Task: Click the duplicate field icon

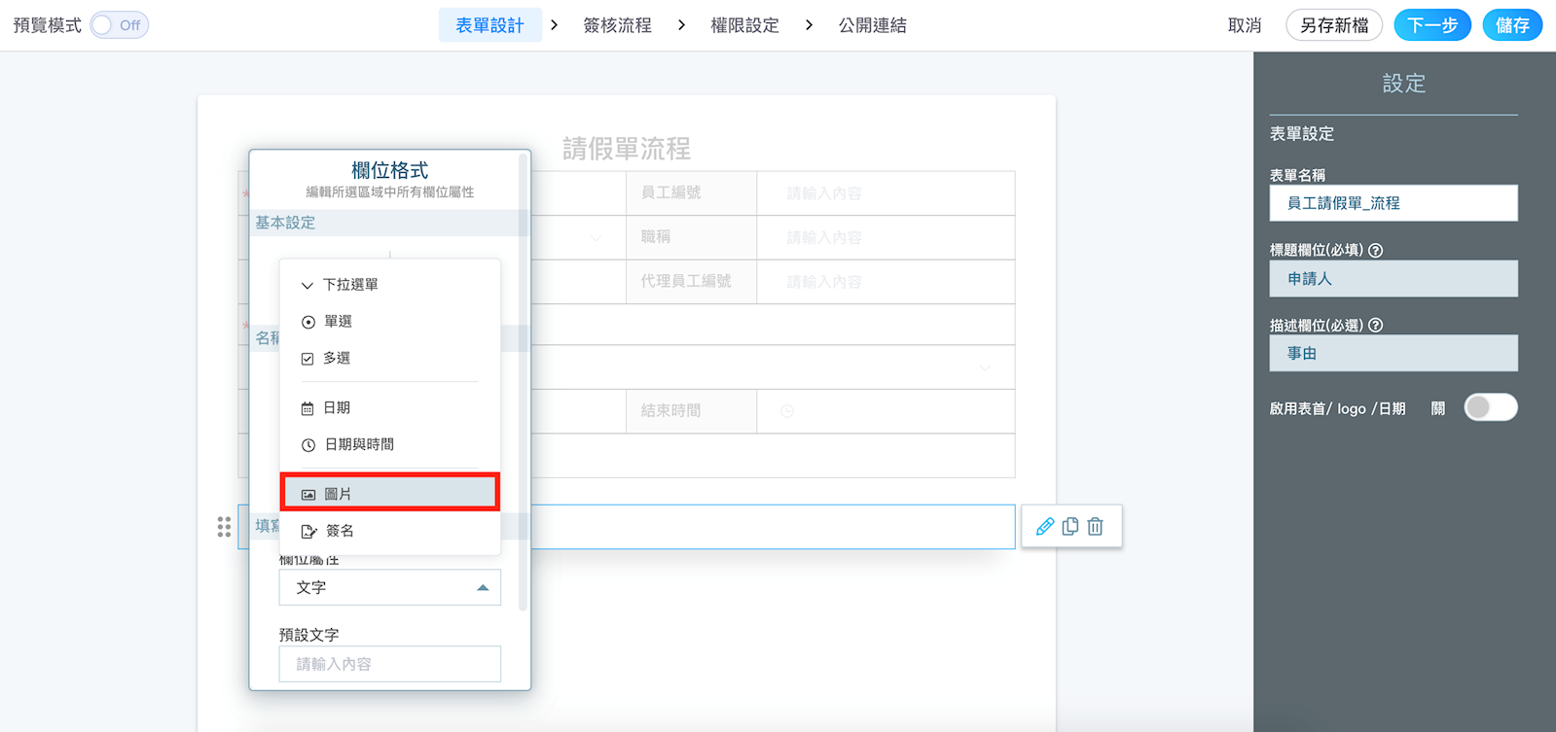Action: coord(1069,526)
